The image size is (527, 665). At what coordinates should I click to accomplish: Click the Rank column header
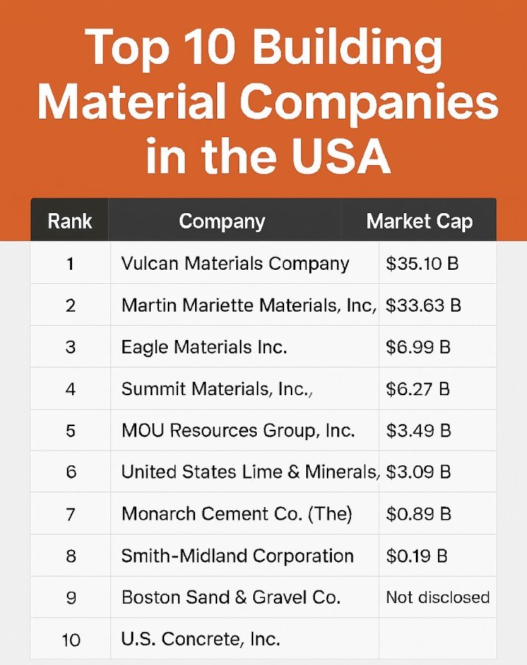click(x=69, y=221)
